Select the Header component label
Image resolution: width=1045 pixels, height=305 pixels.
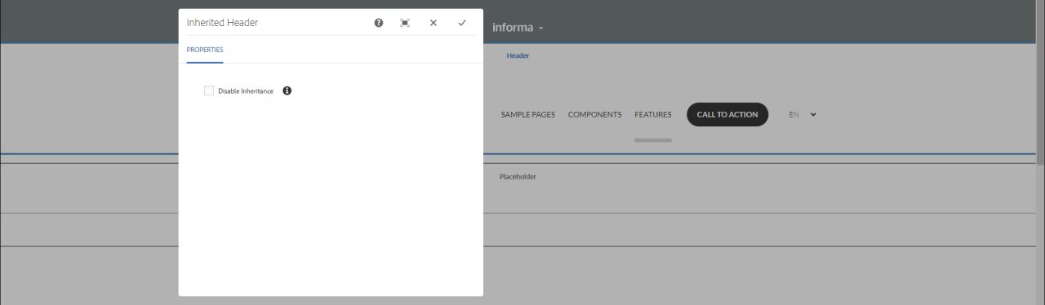coord(518,55)
